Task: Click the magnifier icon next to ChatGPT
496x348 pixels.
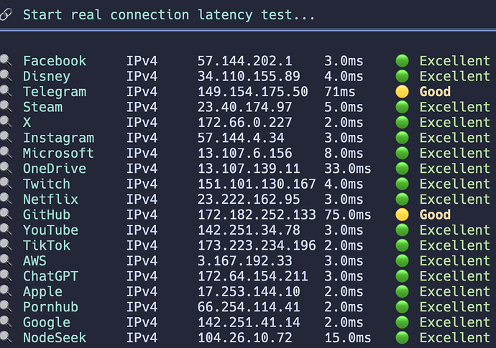Action: coord(6,276)
